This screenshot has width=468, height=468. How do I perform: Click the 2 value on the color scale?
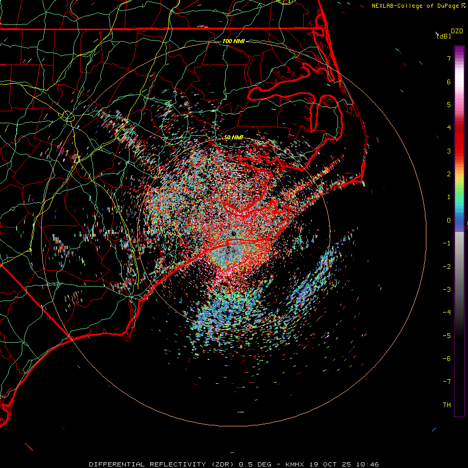[x=449, y=174]
